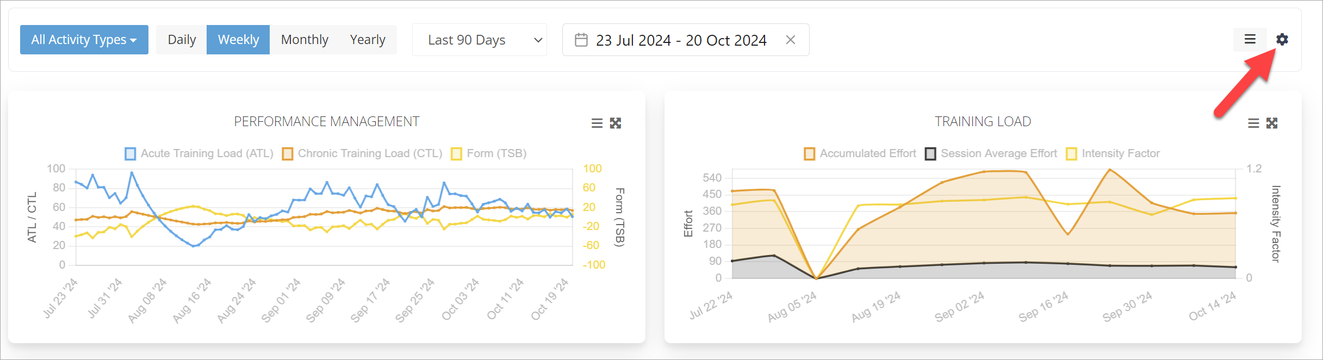Open the Training Load chart menu icon

point(1253,123)
